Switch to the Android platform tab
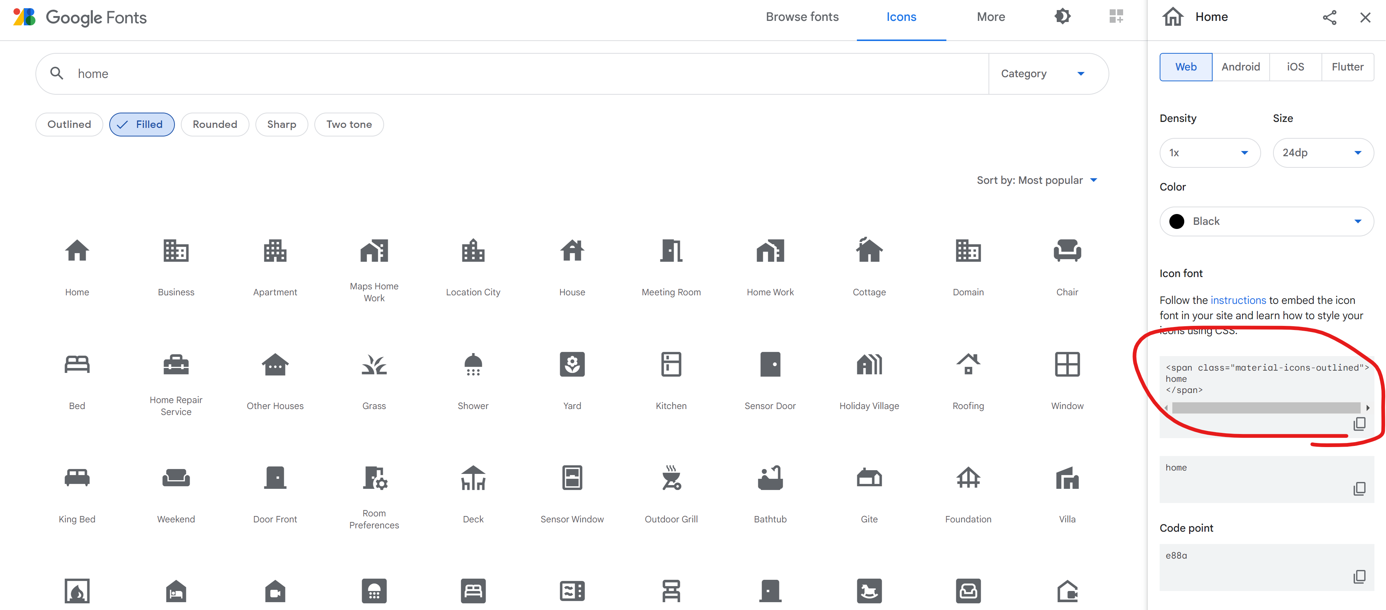This screenshot has width=1386, height=610. tap(1240, 67)
